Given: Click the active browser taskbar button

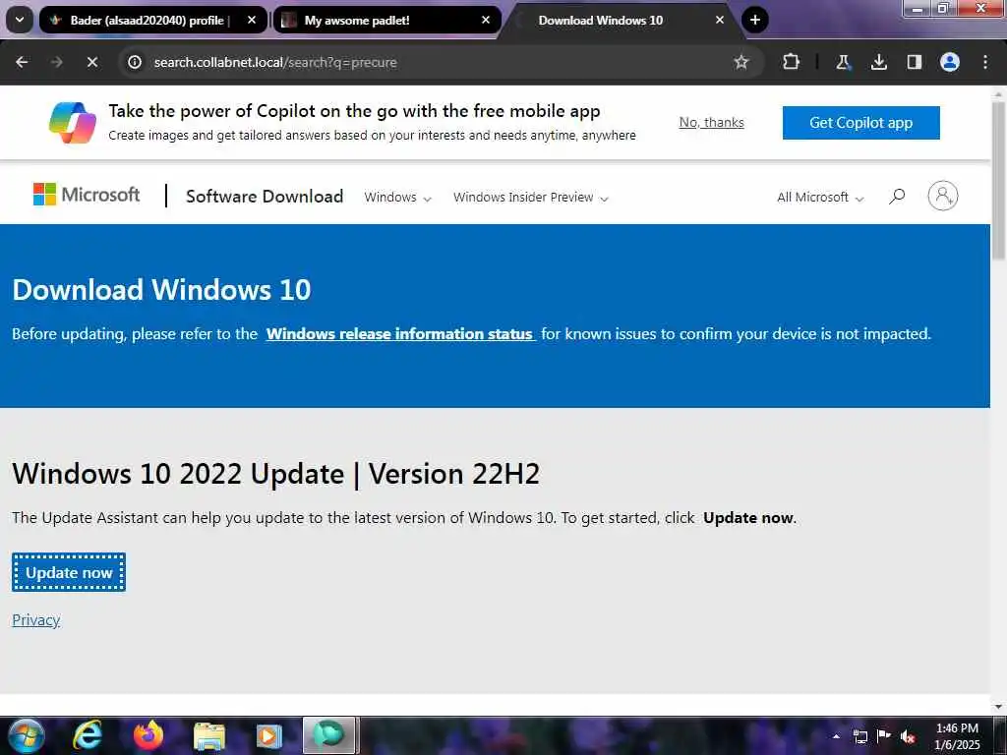Looking at the screenshot, I should tap(328, 735).
